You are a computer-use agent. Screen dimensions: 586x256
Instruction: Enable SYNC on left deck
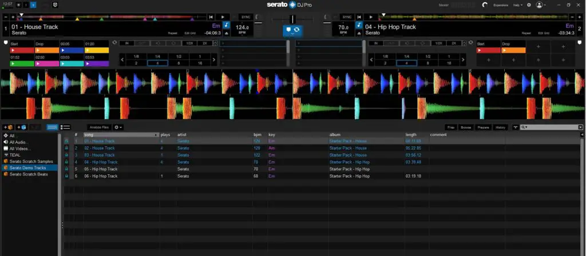[245, 17]
